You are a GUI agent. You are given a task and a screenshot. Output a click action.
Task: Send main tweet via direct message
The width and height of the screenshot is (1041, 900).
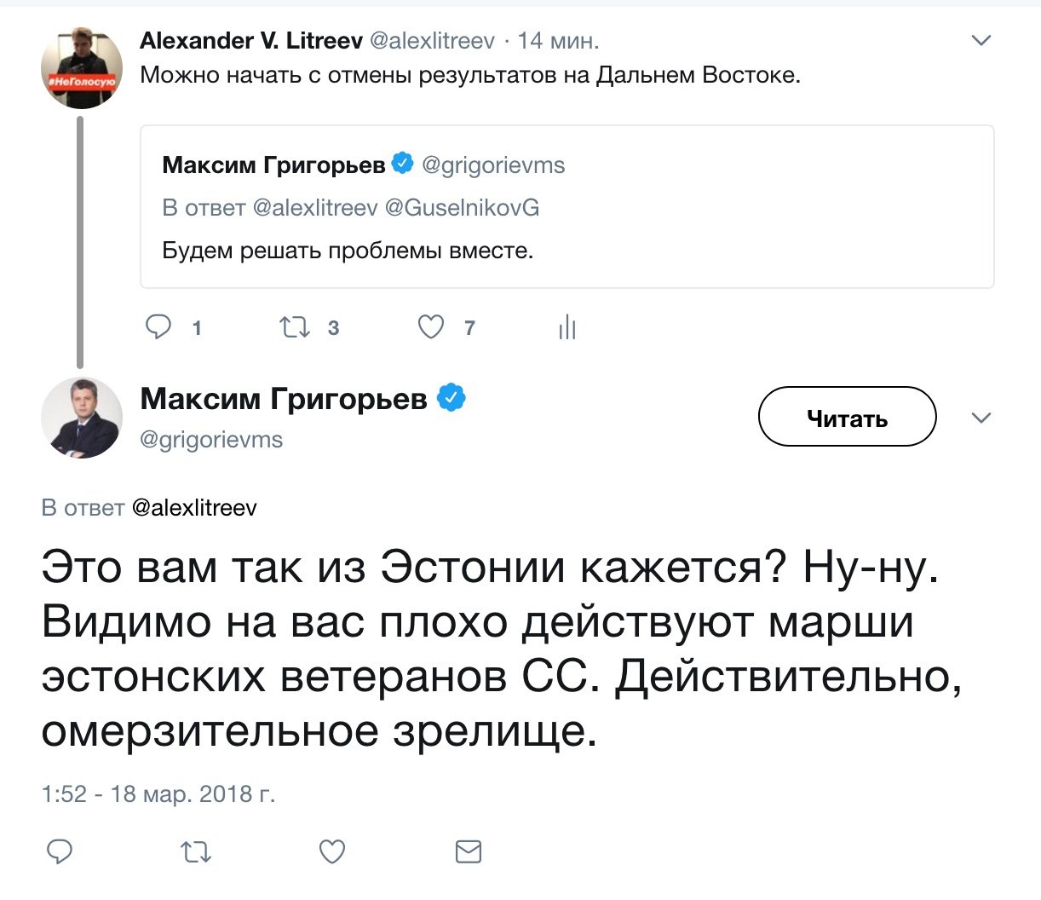pyautogui.click(x=469, y=851)
